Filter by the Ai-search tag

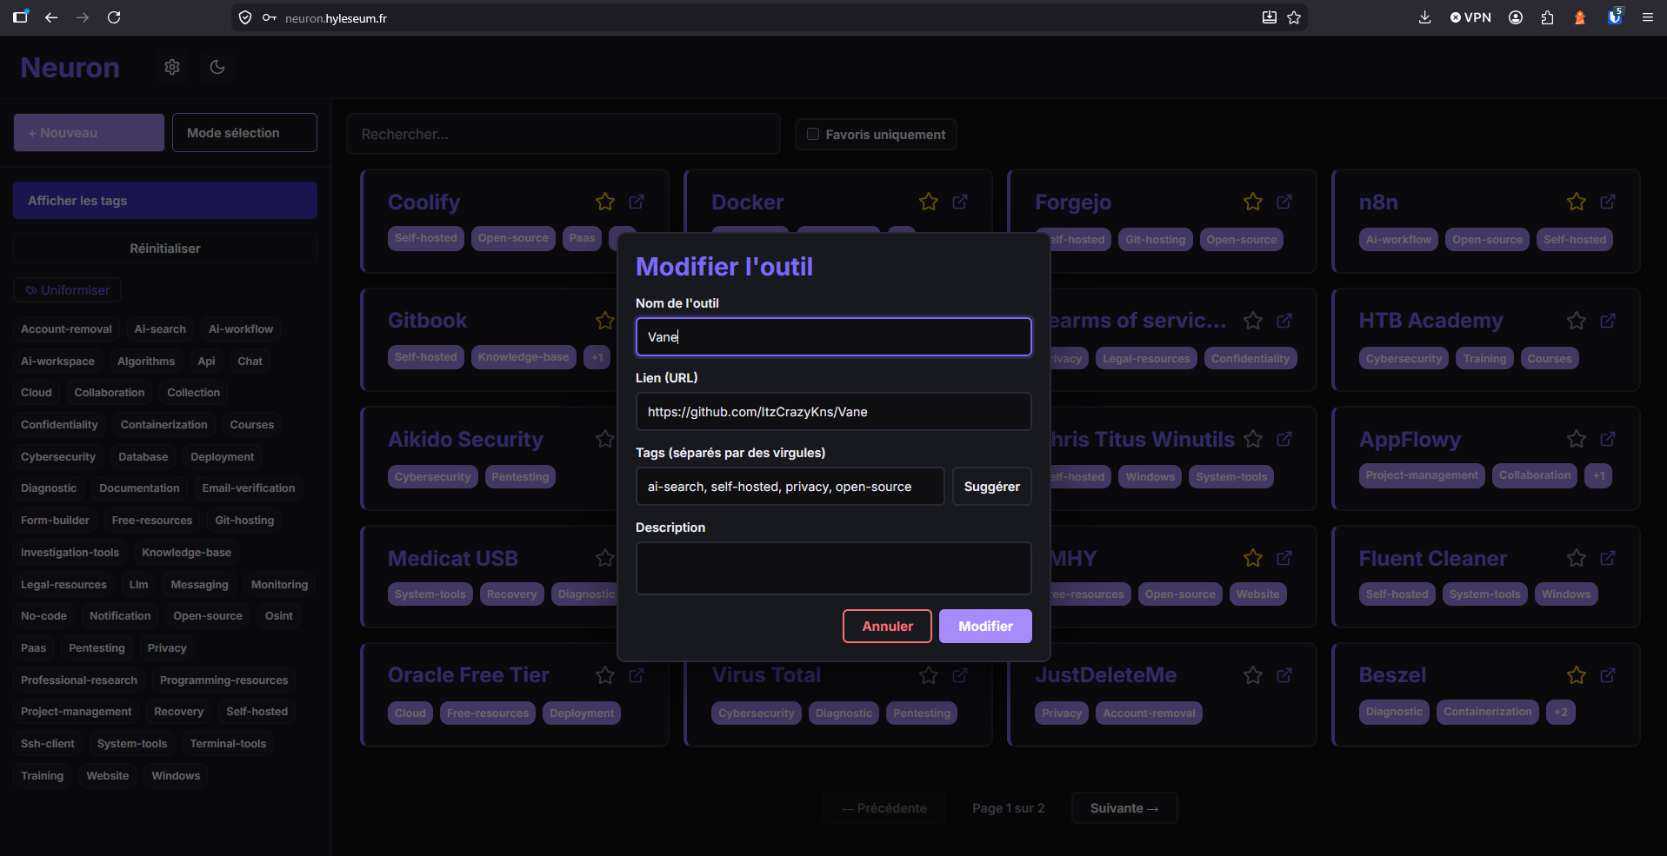[160, 328]
